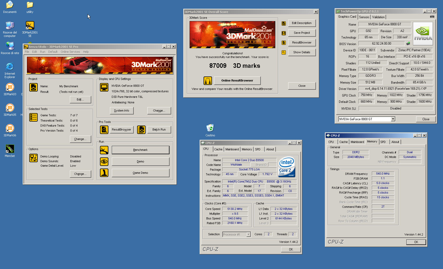443x269 pixels.
Task: Click the Batch Run icon in Pro Tools
Action: click(141, 129)
